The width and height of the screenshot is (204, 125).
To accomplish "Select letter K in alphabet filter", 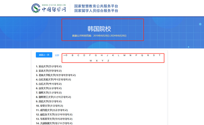I will (113, 55).
